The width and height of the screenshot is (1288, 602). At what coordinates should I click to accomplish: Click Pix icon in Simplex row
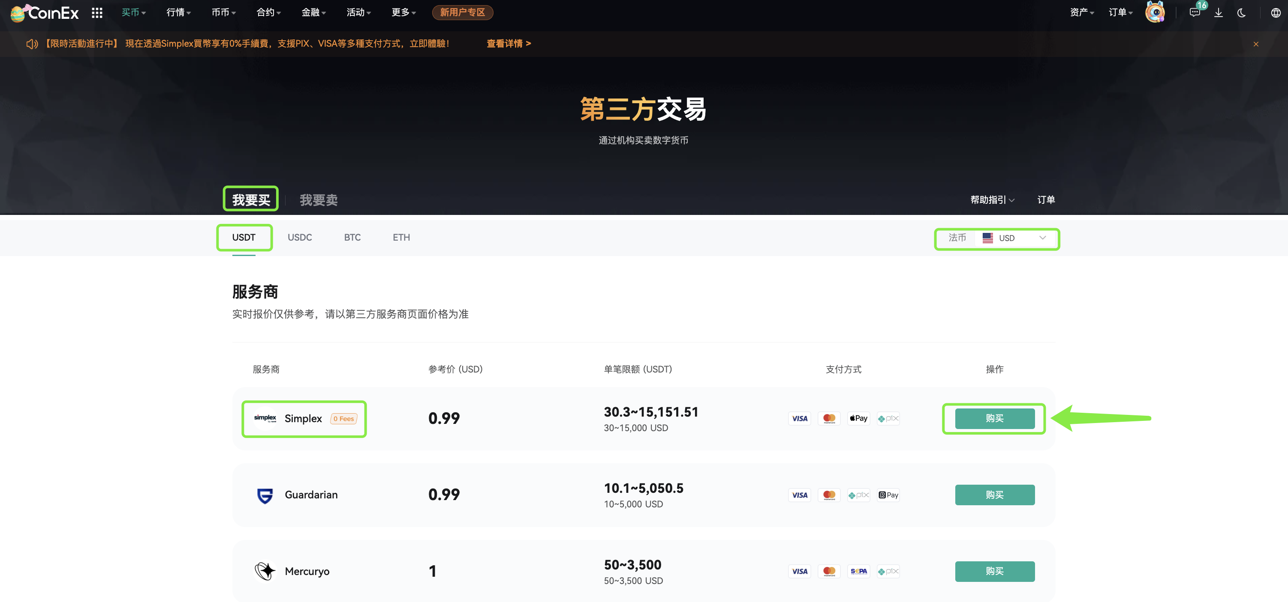888,418
